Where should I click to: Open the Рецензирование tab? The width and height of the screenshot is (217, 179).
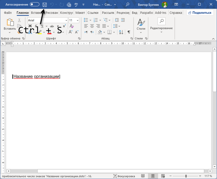[123, 13]
